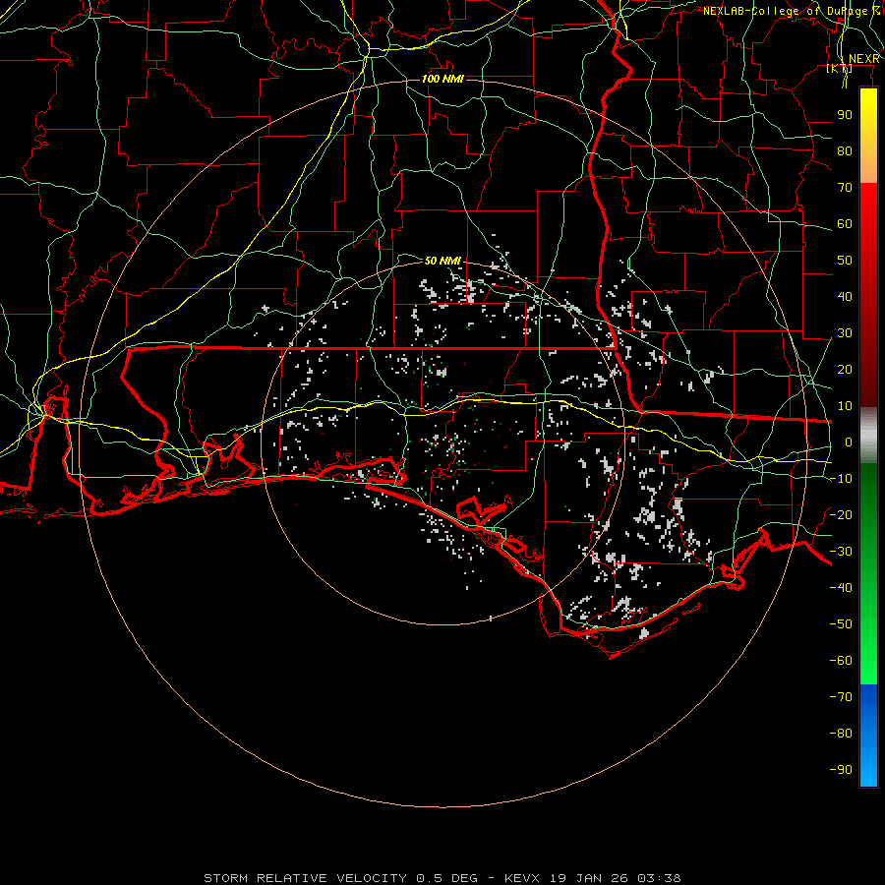Click the 50 NMI range ring label

[x=442, y=261]
